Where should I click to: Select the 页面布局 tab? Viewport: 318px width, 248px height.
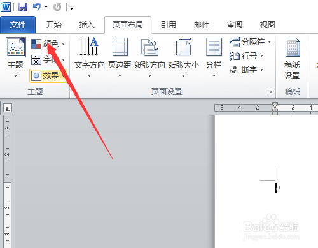[x=128, y=25]
